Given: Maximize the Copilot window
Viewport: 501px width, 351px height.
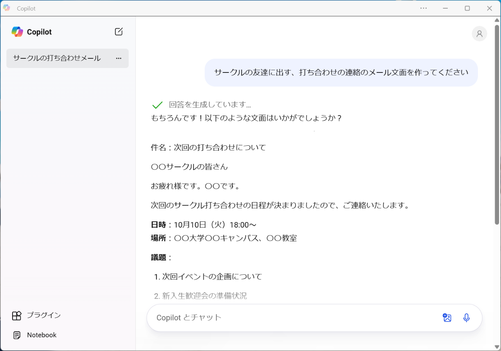Looking at the screenshot, I should pyautogui.click(x=467, y=8).
